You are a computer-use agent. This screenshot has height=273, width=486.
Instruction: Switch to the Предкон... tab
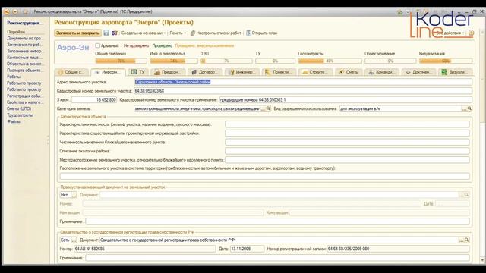(168, 72)
